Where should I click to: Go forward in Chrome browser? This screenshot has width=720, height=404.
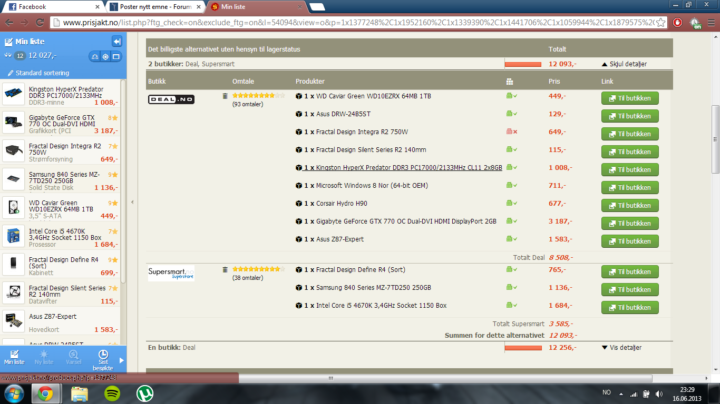pos(24,23)
